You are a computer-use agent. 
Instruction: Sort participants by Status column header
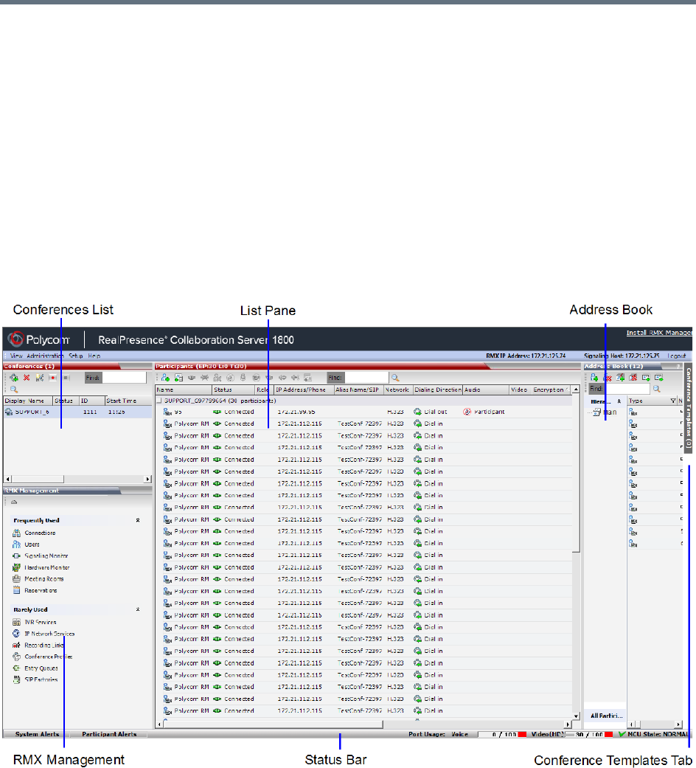(234, 390)
